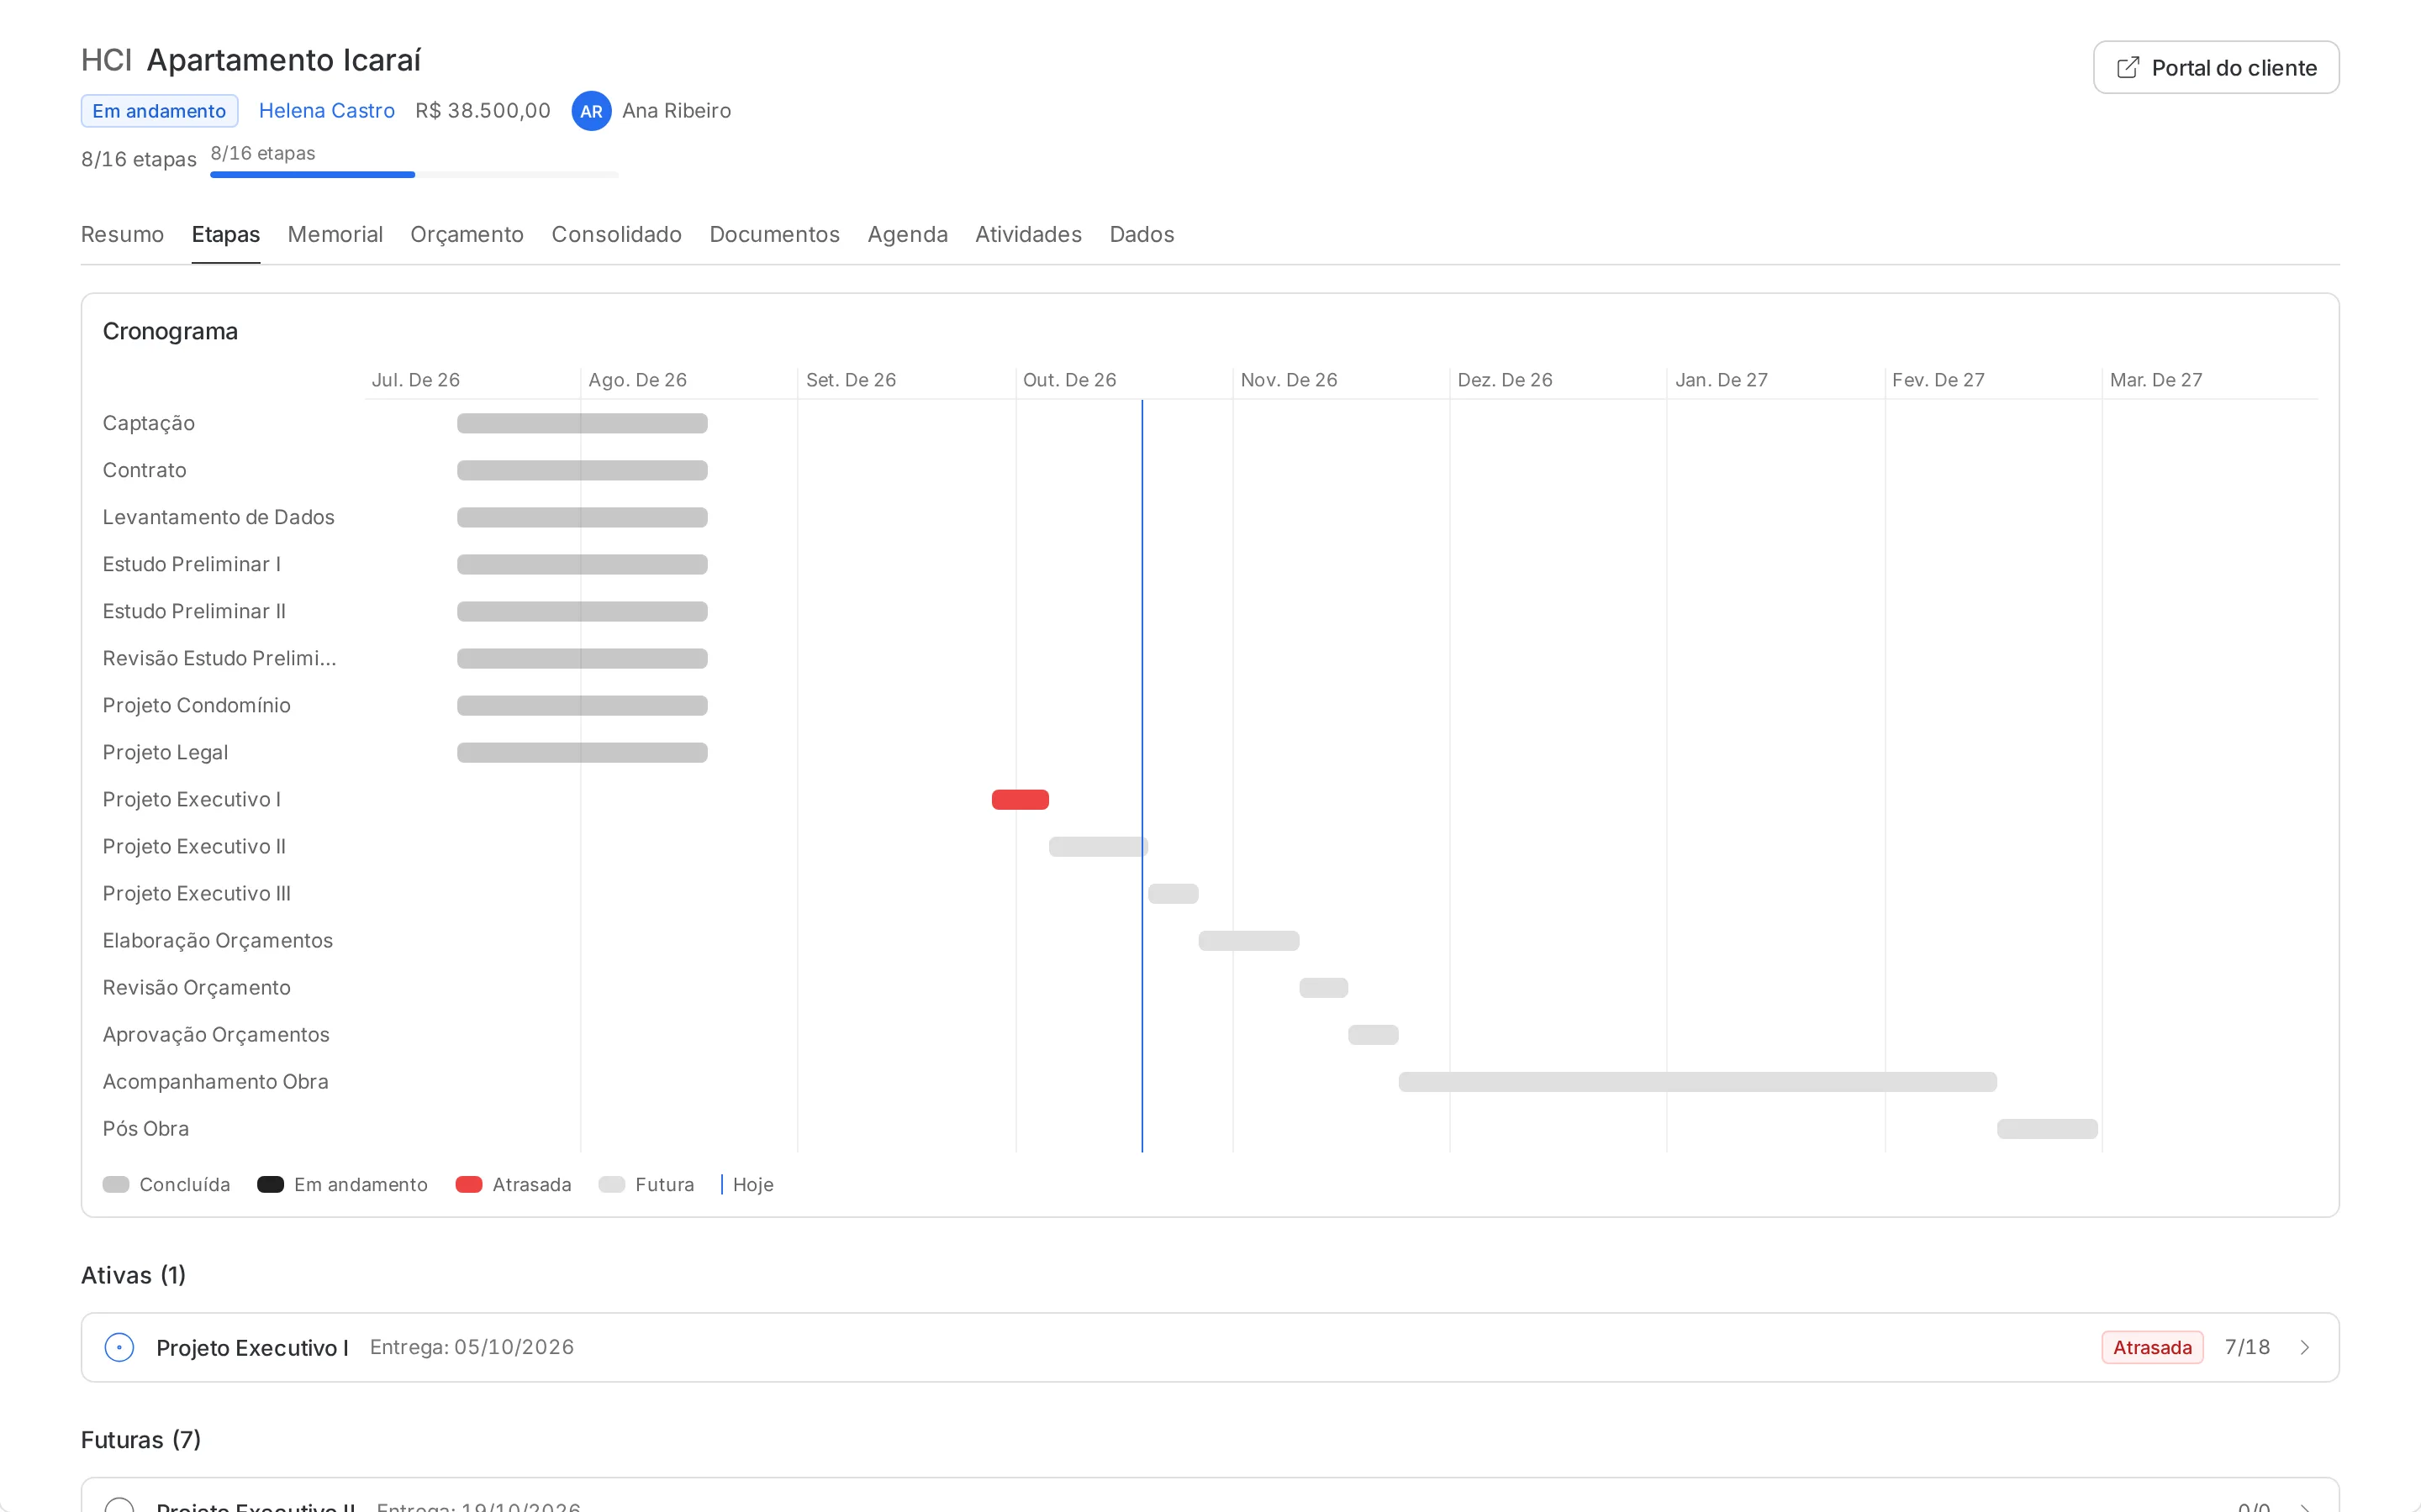Select the Pós Obra timeline bar

(x=2047, y=1128)
